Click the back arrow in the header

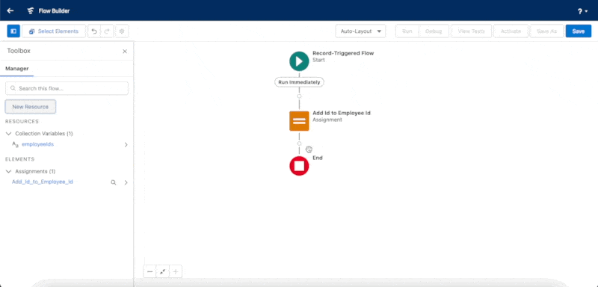click(10, 10)
